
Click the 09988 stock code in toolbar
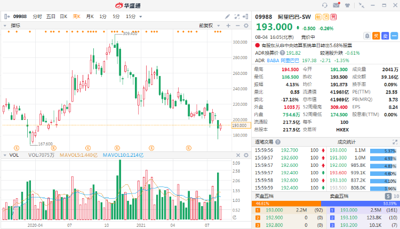pyautogui.click(x=20, y=16)
